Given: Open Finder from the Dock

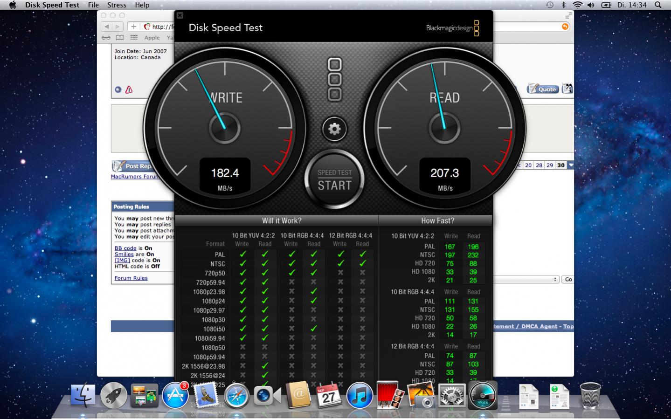Looking at the screenshot, I should [83, 396].
